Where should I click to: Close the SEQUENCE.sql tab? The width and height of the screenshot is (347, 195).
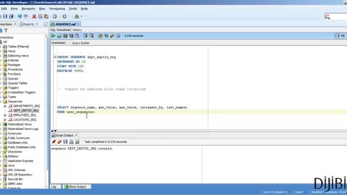coord(78,24)
